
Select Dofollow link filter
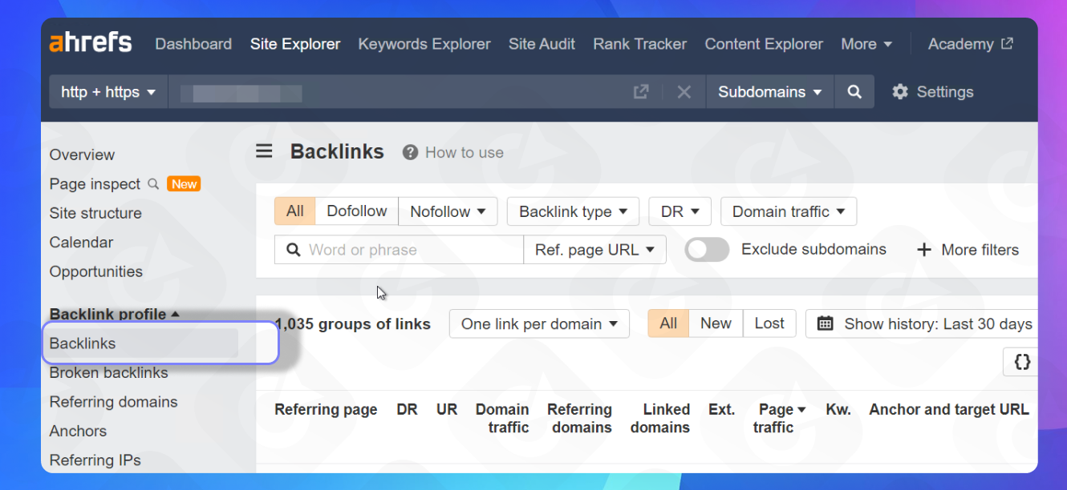tap(356, 211)
